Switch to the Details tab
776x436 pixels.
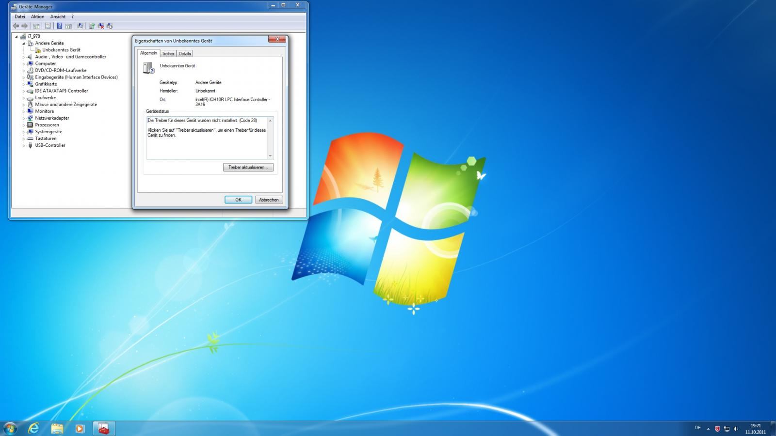185,54
